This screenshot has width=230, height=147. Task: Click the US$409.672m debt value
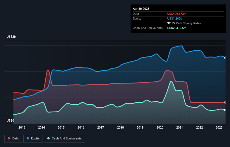click(177, 14)
